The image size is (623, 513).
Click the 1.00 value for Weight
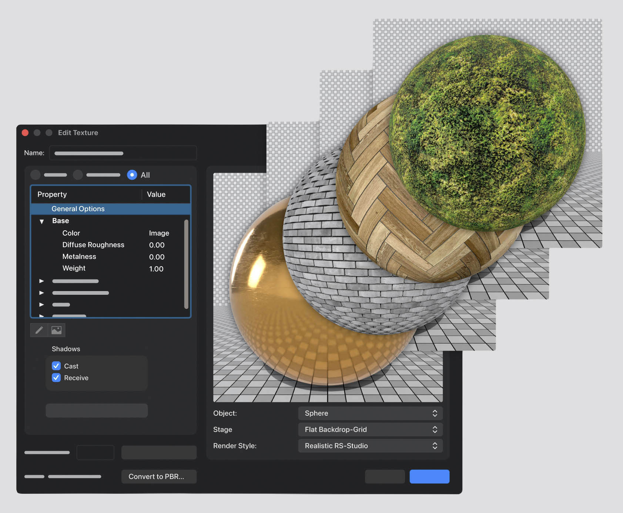[x=156, y=269]
